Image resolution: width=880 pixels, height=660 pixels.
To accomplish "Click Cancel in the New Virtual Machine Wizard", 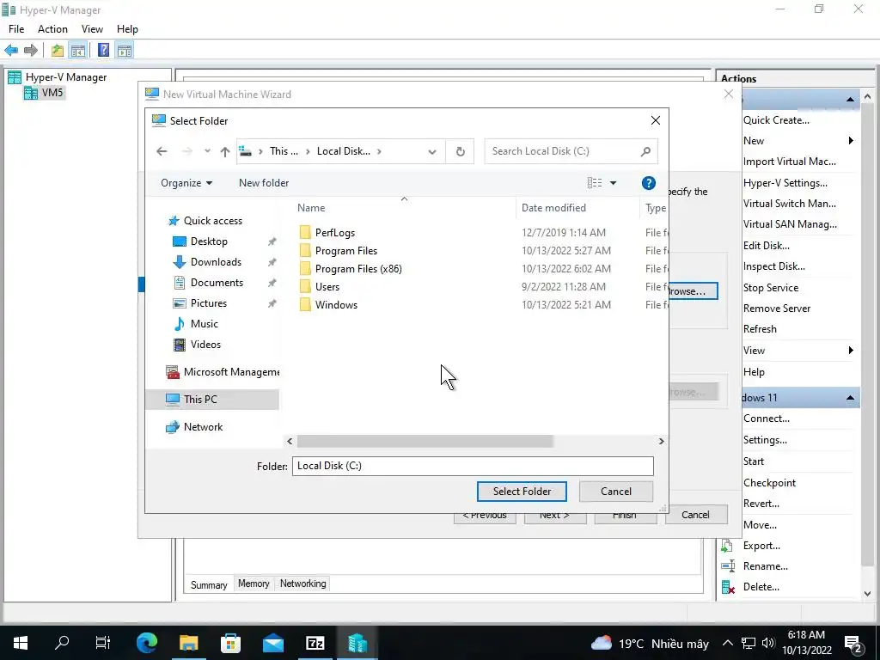I will tap(696, 515).
